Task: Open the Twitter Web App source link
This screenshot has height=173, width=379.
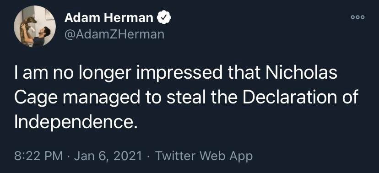Action: click(204, 156)
